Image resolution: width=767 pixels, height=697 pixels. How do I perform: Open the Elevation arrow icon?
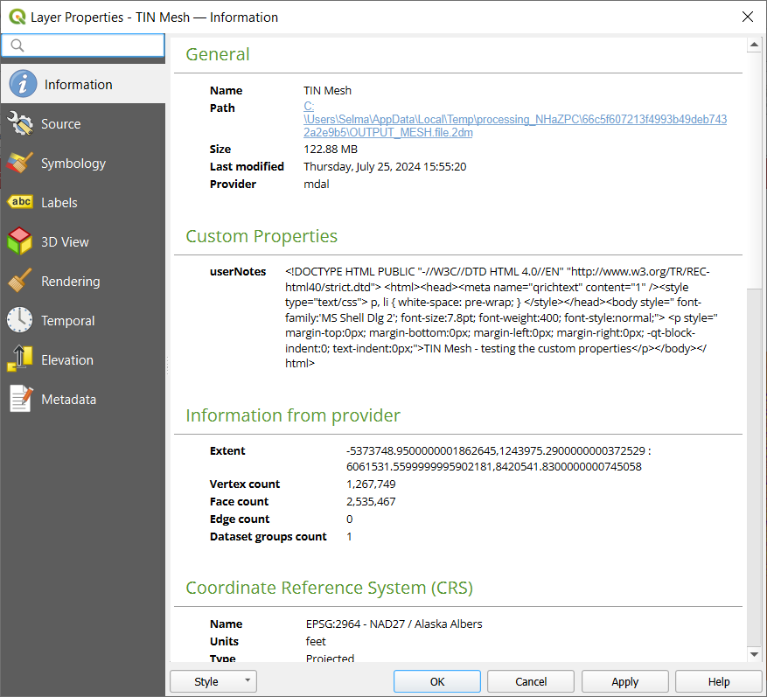click(x=20, y=360)
